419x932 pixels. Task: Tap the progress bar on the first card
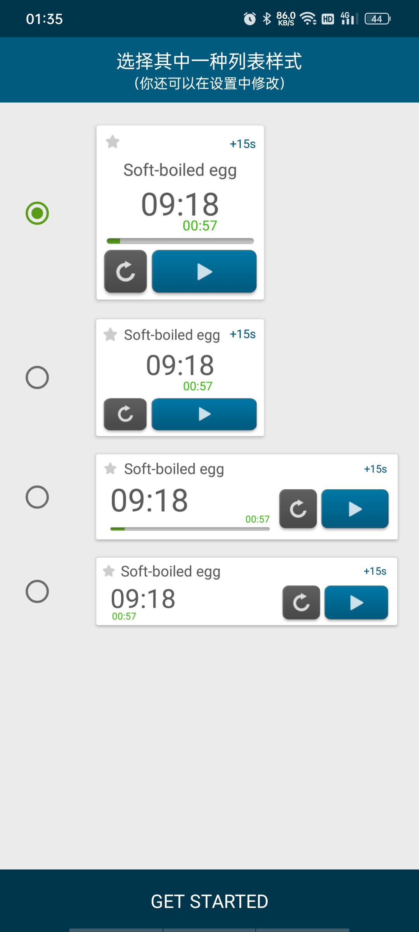[180, 241]
